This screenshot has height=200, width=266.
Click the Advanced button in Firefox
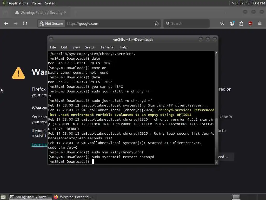(x=226, y=157)
